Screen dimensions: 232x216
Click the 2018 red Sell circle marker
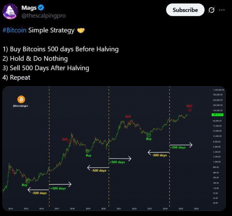[70, 142]
